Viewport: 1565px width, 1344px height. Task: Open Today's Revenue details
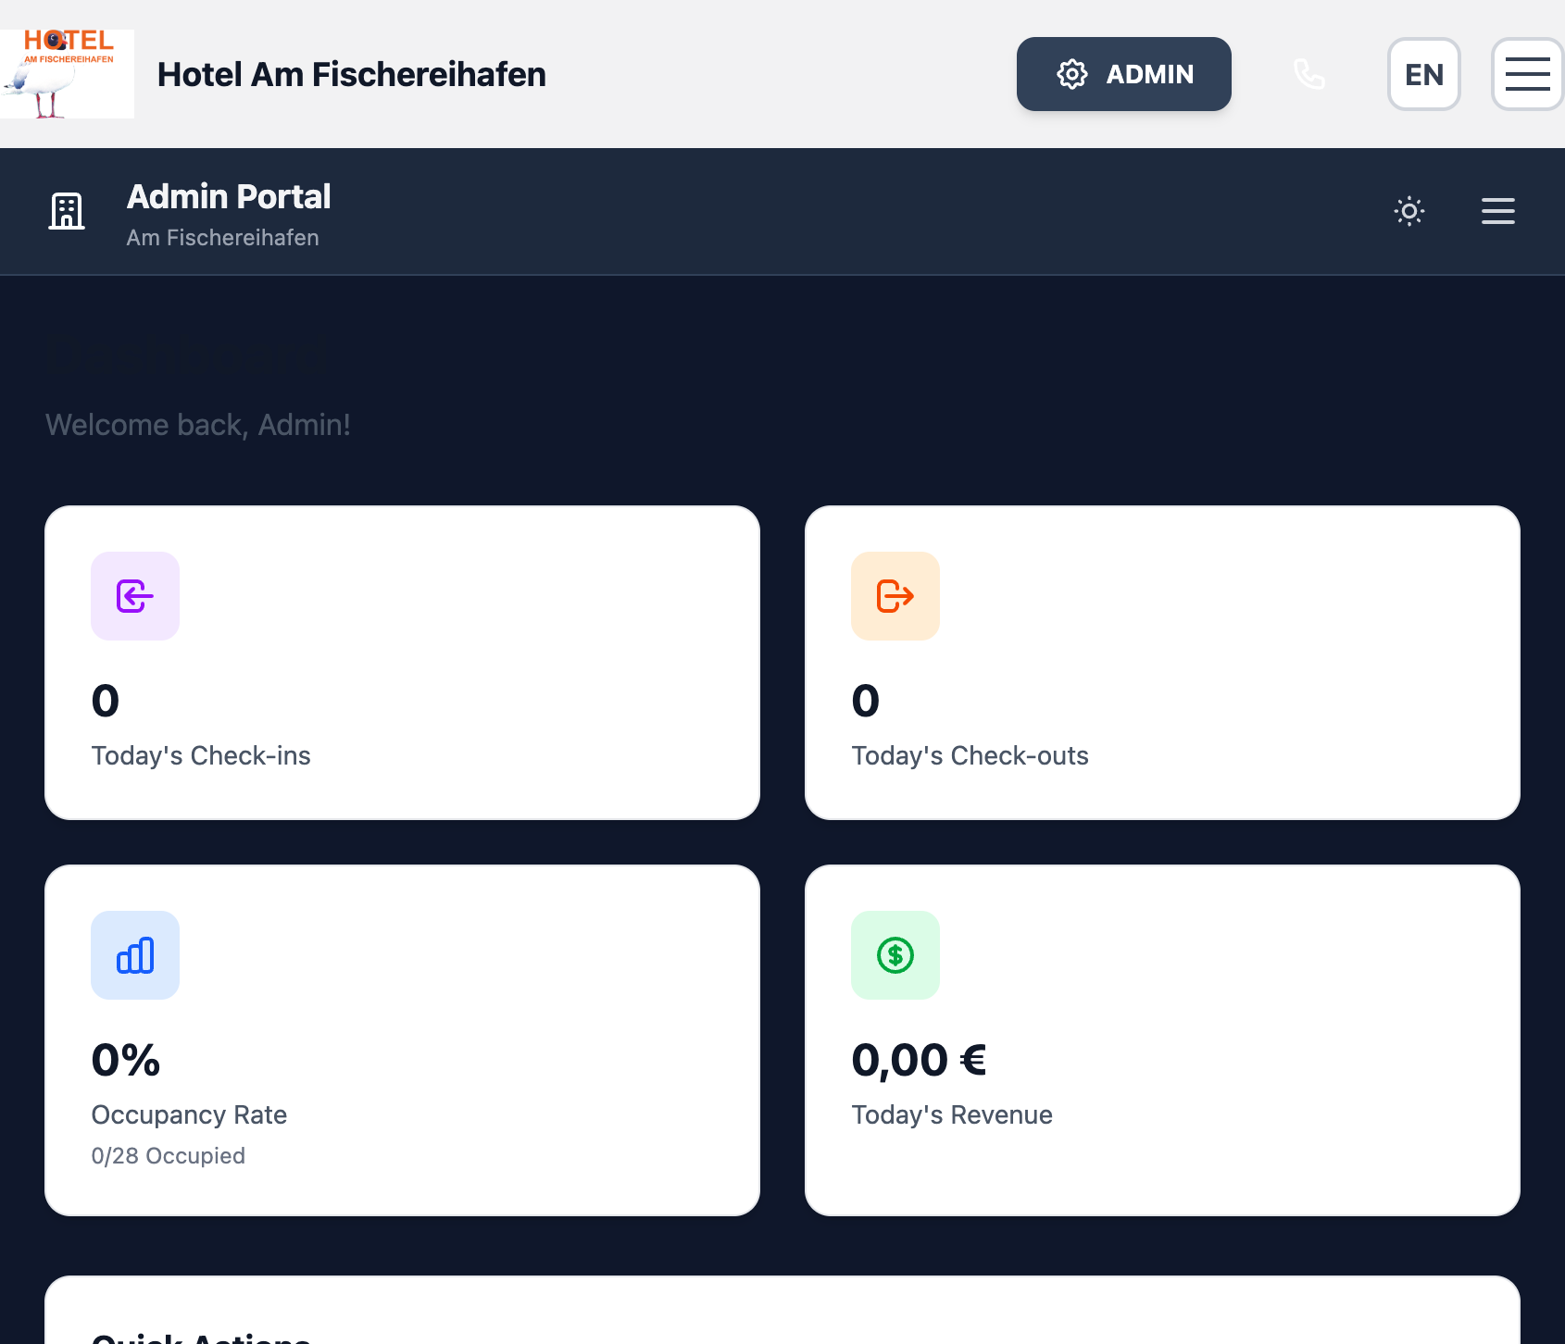[1162, 1040]
